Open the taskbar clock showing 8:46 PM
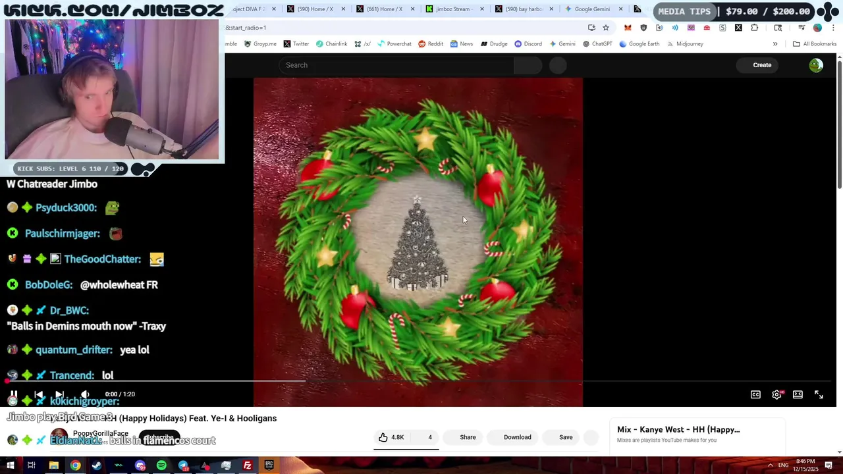Screen dimensions: 843x474 (805, 465)
